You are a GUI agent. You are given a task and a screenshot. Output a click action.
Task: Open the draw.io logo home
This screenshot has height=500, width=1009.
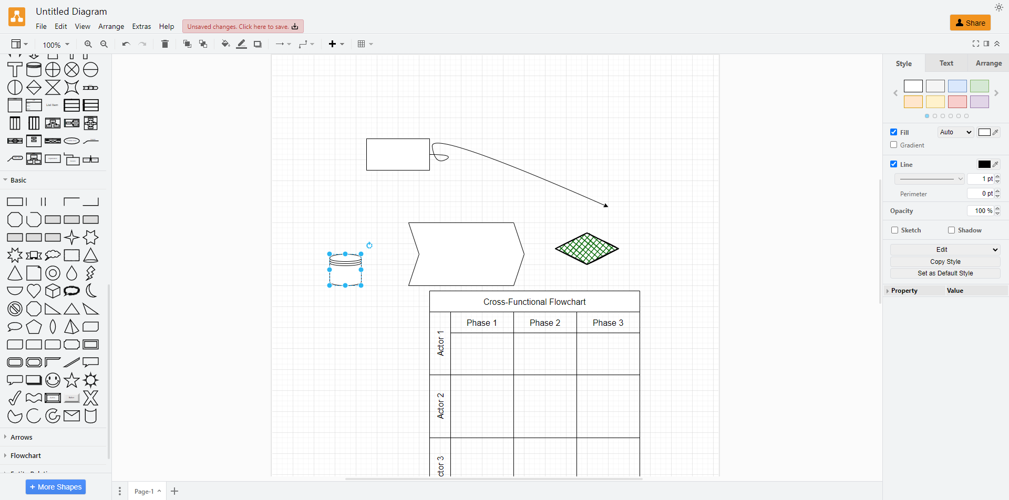(x=17, y=17)
